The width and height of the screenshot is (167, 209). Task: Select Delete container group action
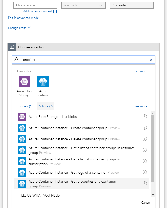[81, 139]
